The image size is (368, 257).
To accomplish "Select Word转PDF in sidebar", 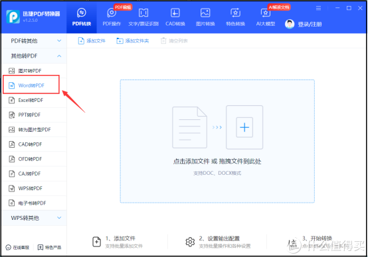I will tap(35, 85).
